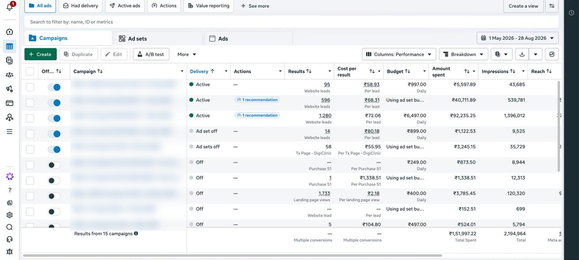Open the activity history clock icon
This screenshot has height=260, width=579.
(571, 13)
